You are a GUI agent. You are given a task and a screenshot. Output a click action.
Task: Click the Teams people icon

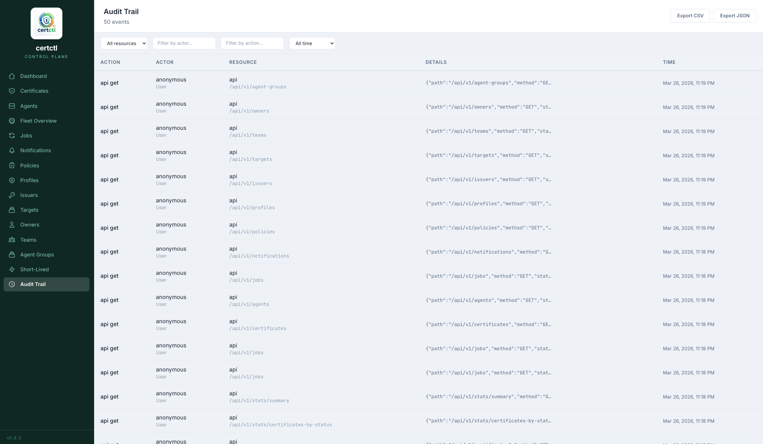pos(12,240)
